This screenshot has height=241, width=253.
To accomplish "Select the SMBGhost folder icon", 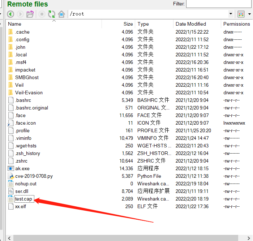I will pyautogui.click(x=10, y=77).
